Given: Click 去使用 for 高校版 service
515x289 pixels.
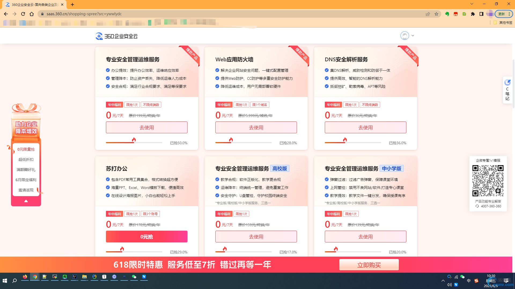Looking at the screenshot, I should 256,237.
